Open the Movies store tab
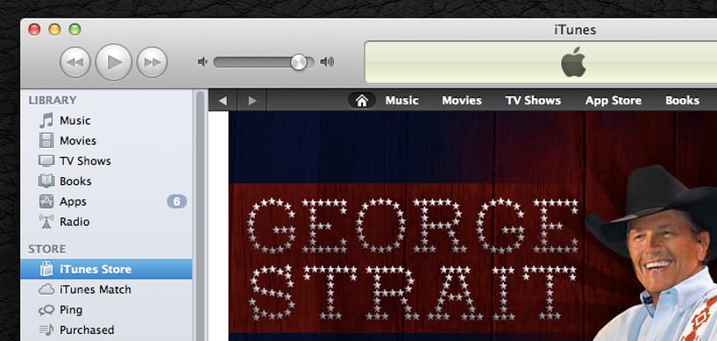717x341 pixels. coord(462,100)
